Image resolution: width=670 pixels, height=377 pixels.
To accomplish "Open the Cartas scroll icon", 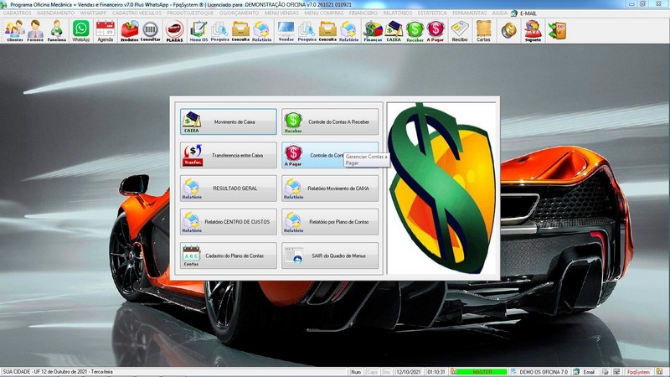I will [483, 31].
